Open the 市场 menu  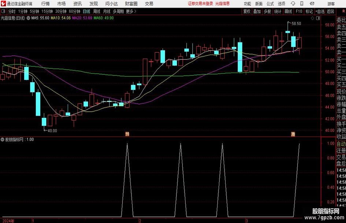point(62,4)
